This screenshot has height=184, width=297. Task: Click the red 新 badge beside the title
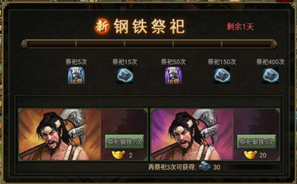click(102, 27)
